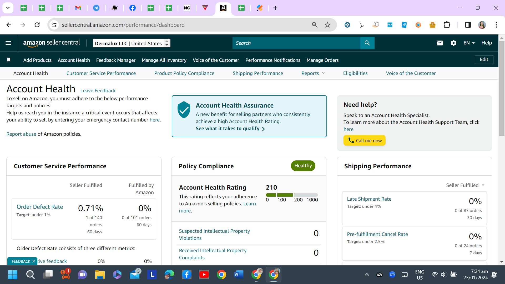
Task: Click the Account Health Rating progress bar
Action: pyautogui.click(x=292, y=195)
